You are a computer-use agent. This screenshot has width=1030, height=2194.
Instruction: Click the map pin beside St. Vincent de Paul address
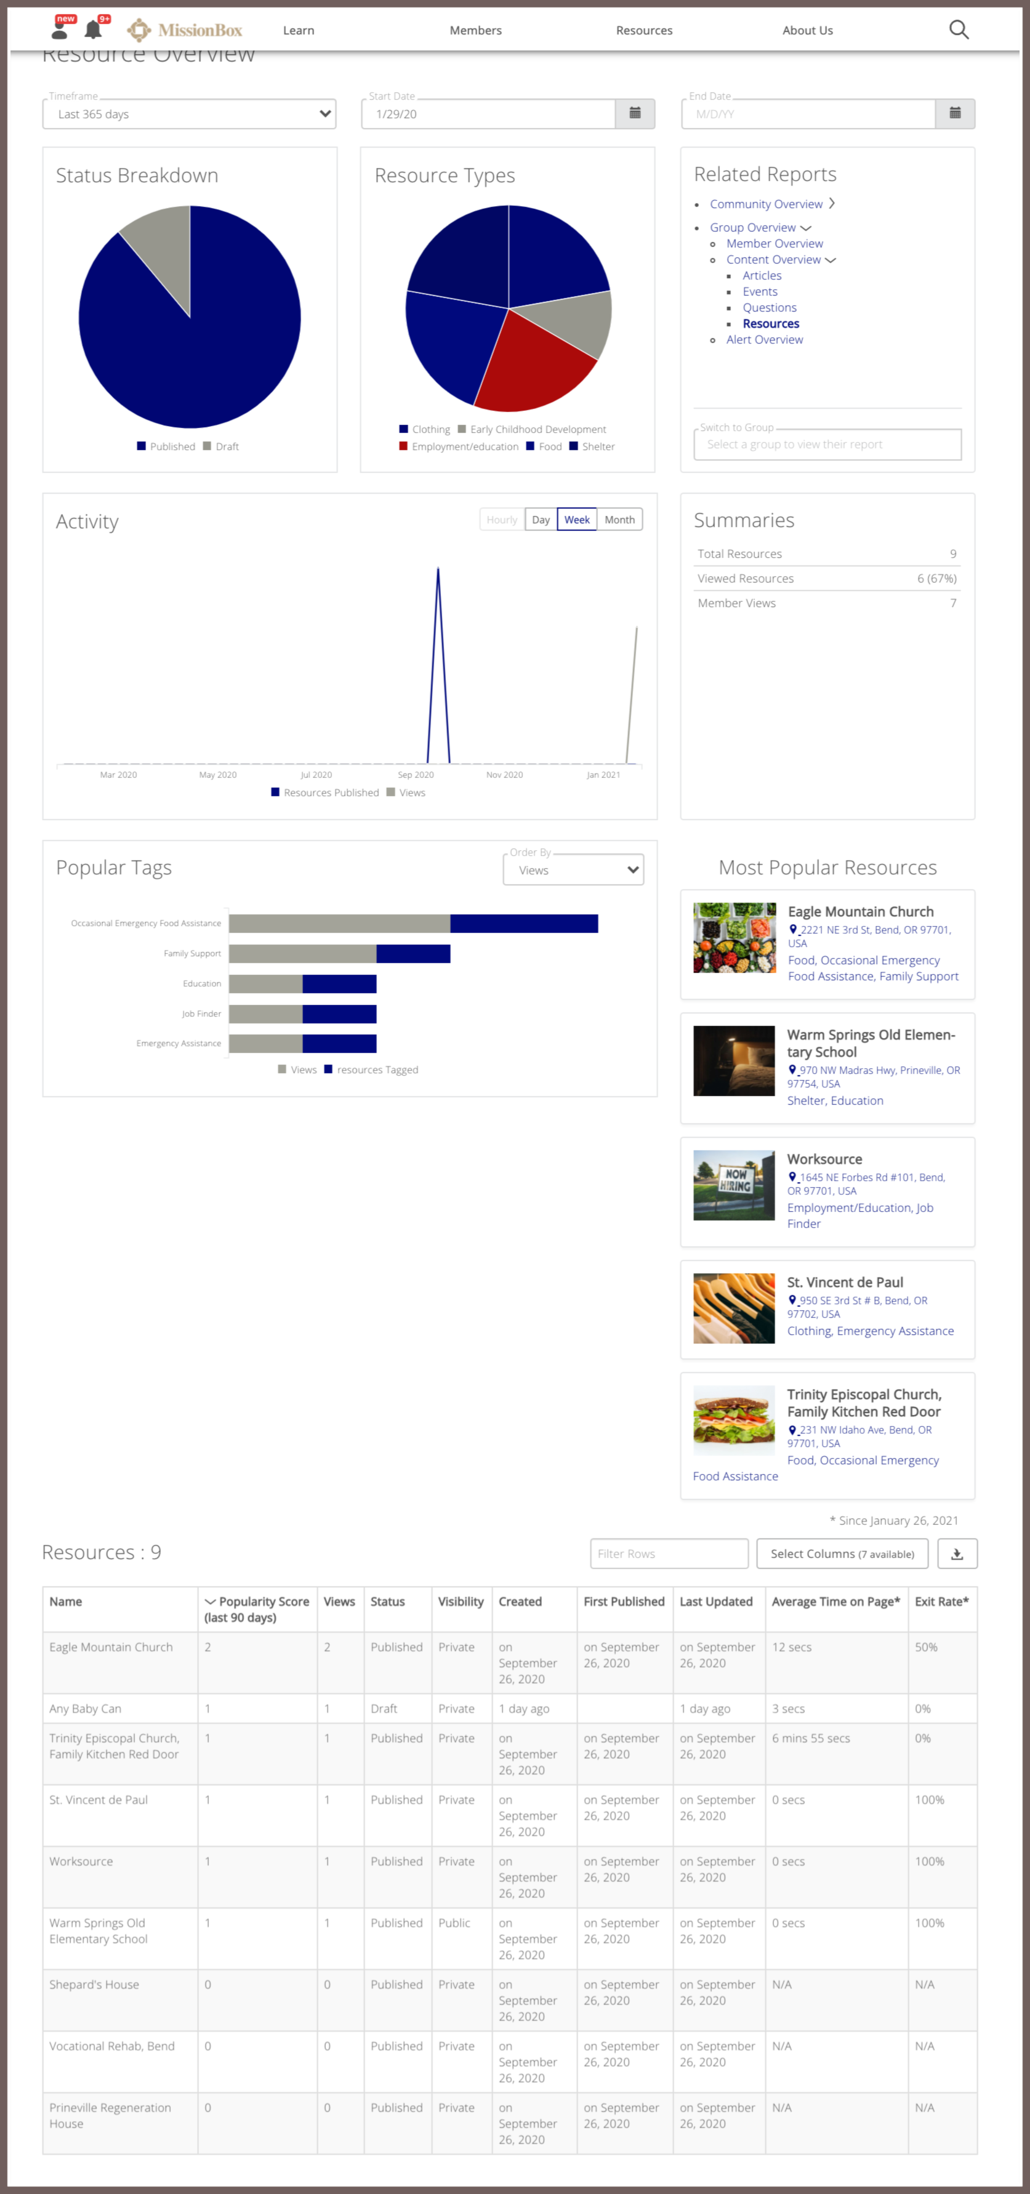[792, 1301]
